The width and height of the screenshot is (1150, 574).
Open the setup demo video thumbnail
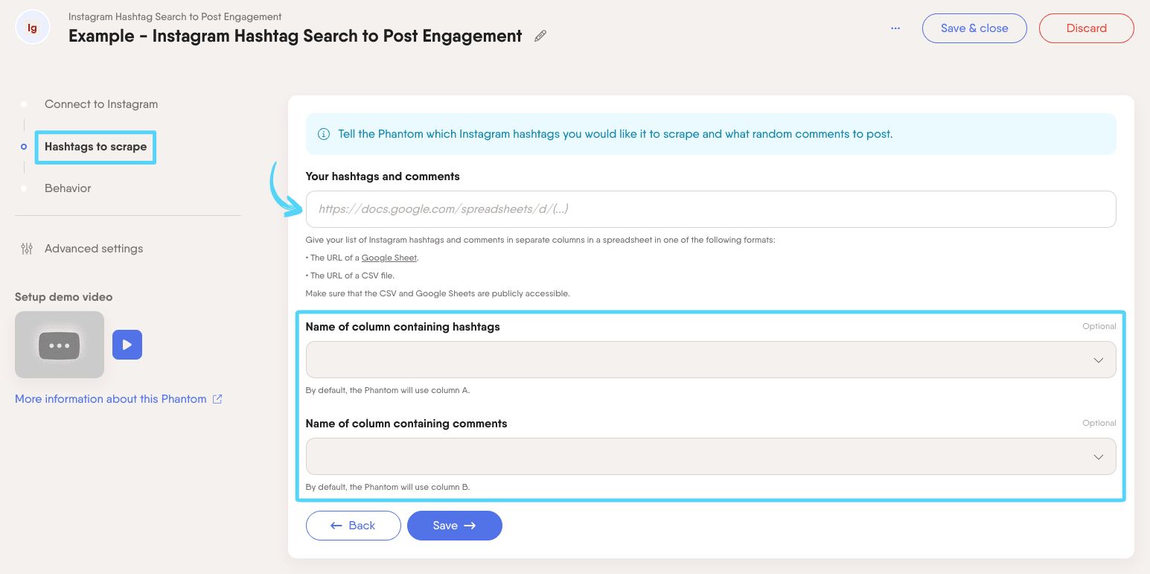click(x=60, y=345)
